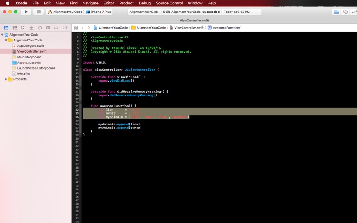Collapse the AlignmentYourCode group folder
The width and height of the screenshot is (357, 223).
coord(6,40)
